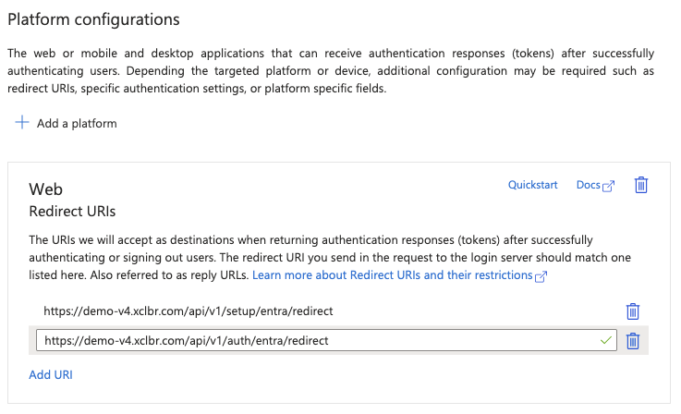Screen dimensions: 681x414
Task: Click the green validation checkmark in URI field
Action: (605, 340)
